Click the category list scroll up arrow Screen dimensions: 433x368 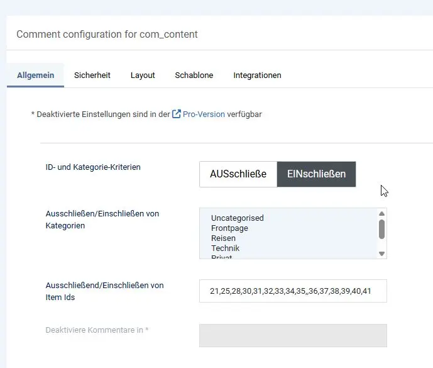click(x=381, y=214)
